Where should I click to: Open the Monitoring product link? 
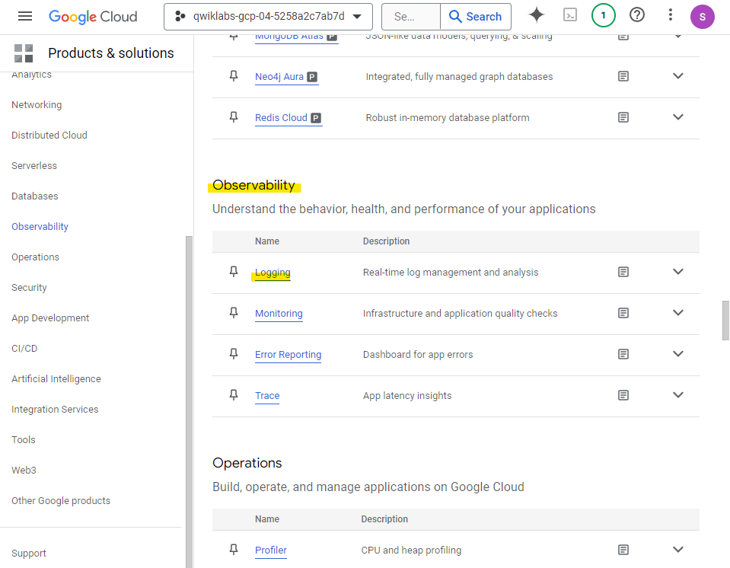coord(279,314)
